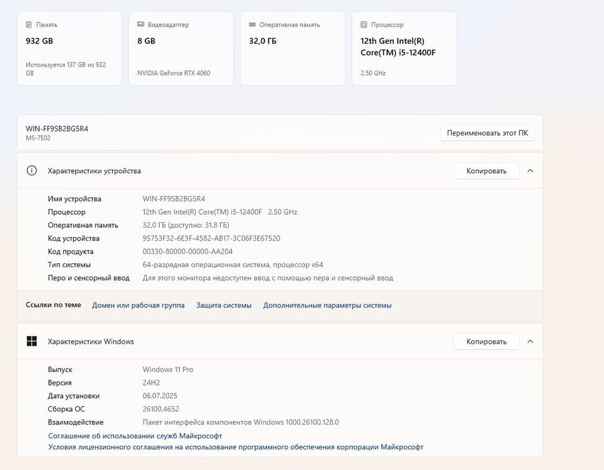Open Дополнительные параметры системы link
Image resolution: width=604 pixels, height=470 pixels.
click(x=328, y=305)
